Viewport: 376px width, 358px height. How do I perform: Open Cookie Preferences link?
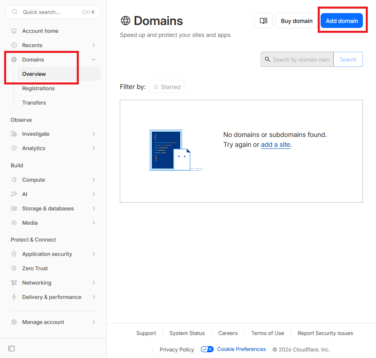pyautogui.click(x=241, y=349)
